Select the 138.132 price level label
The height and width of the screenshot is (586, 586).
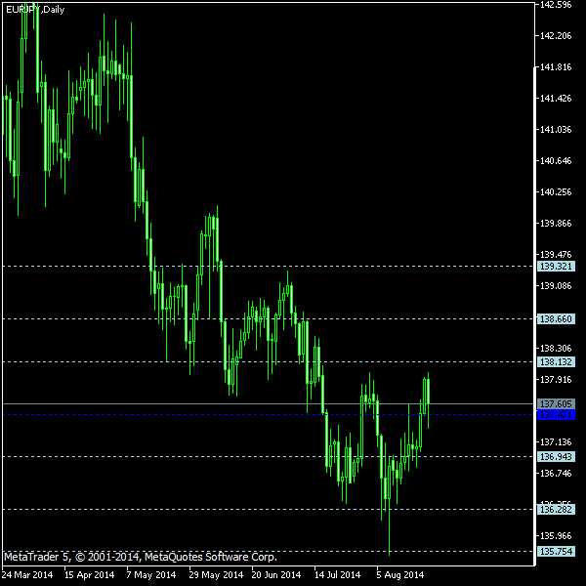(556, 361)
